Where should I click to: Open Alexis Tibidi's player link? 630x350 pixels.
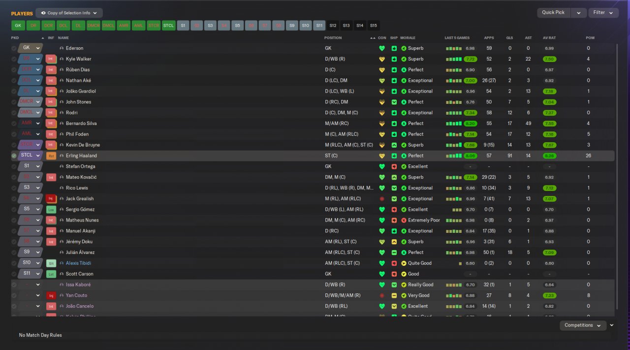[78, 263]
